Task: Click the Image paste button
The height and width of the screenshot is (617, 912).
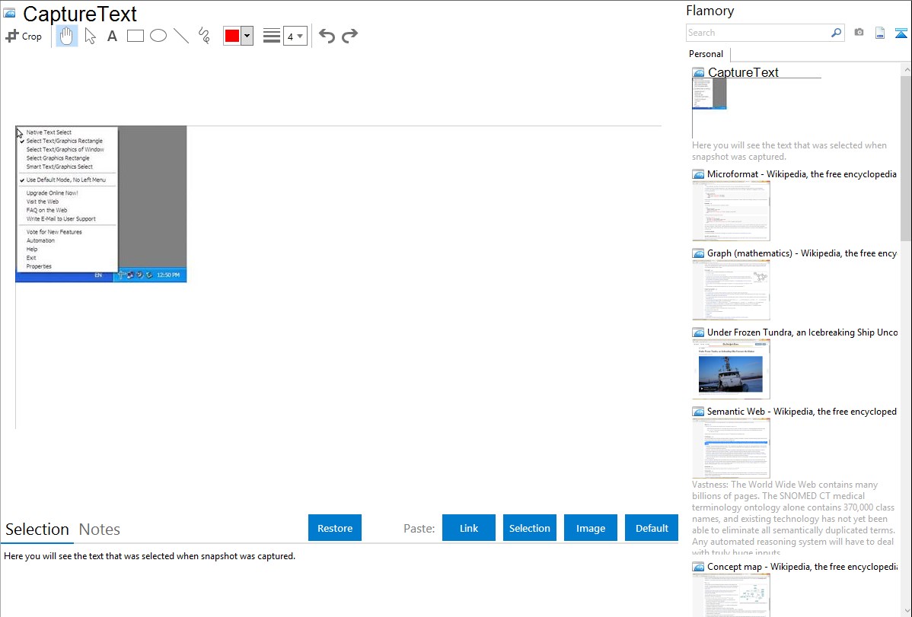Action: (x=591, y=528)
